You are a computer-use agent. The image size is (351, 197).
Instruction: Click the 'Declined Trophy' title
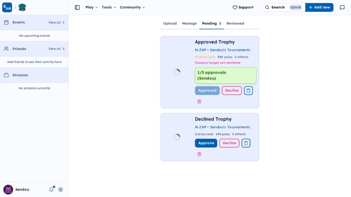pyautogui.click(x=213, y=119)
